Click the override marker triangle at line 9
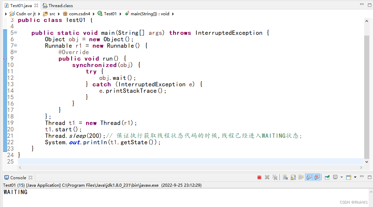 [5, 58]
